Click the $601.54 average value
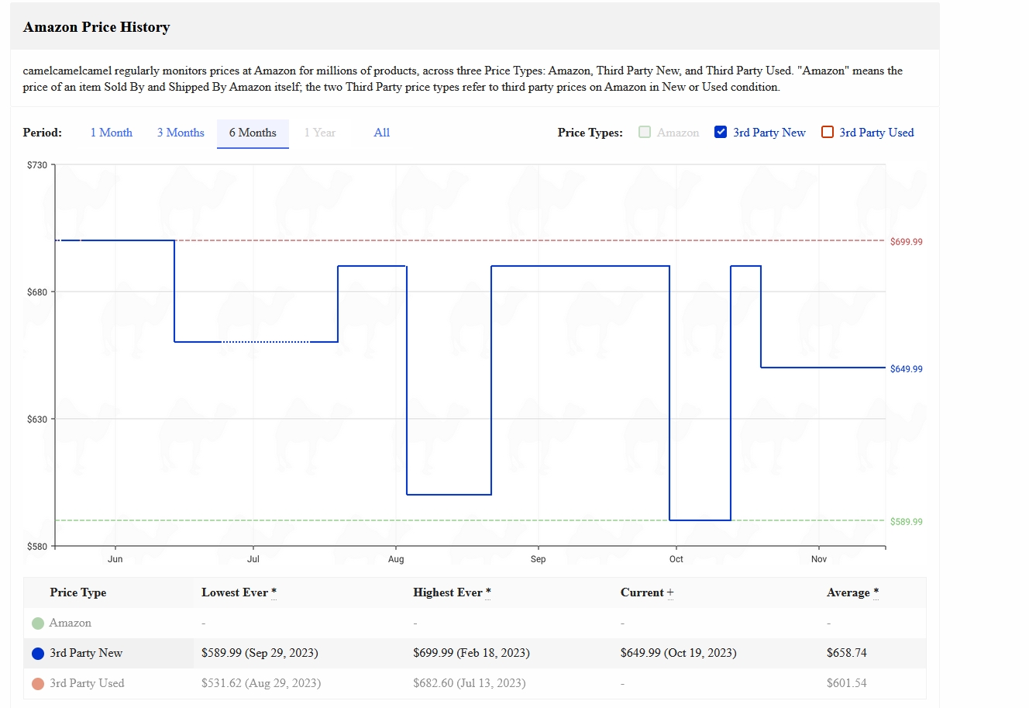 point(846,683)
